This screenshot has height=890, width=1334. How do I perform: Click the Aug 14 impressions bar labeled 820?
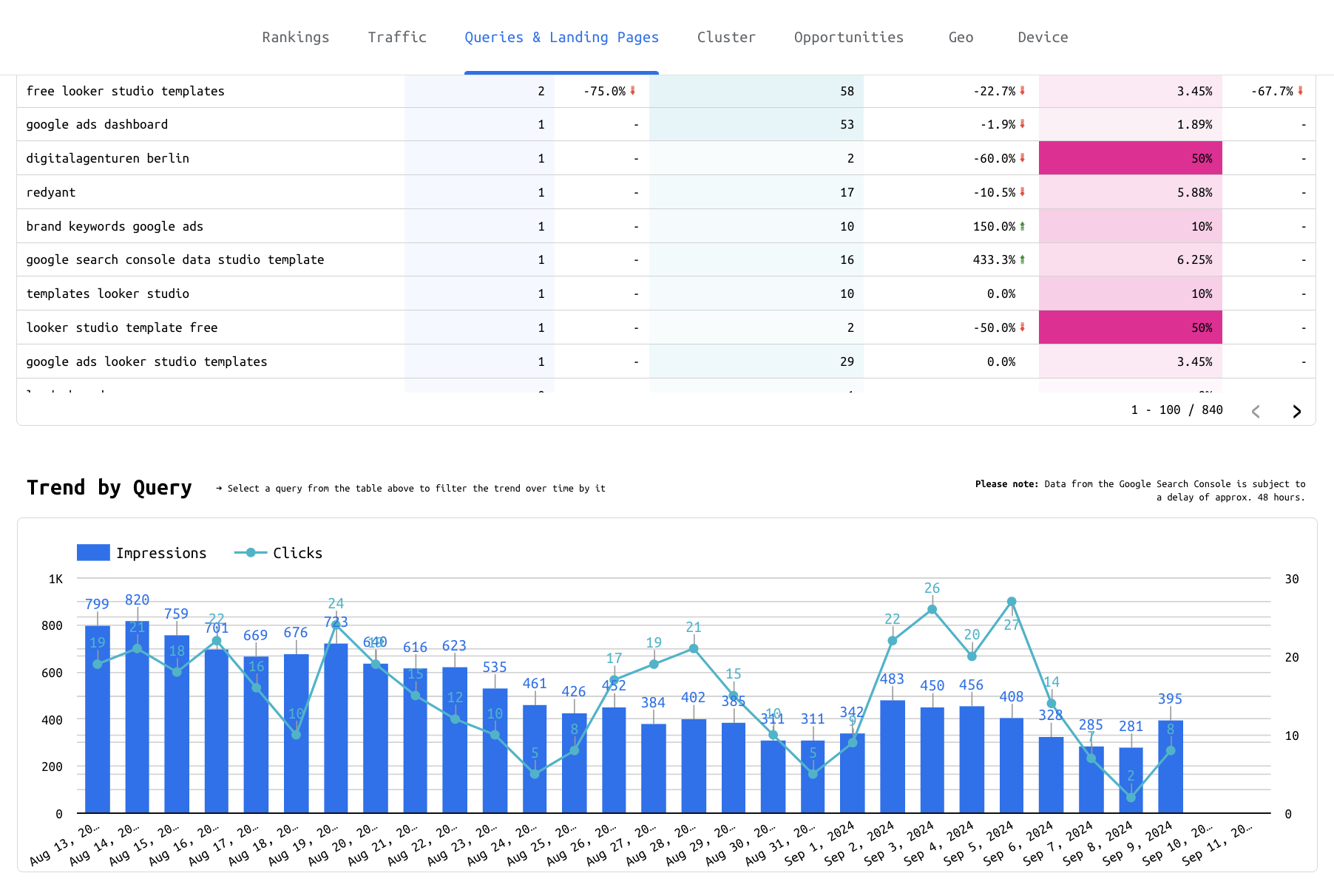pos(137,717)
